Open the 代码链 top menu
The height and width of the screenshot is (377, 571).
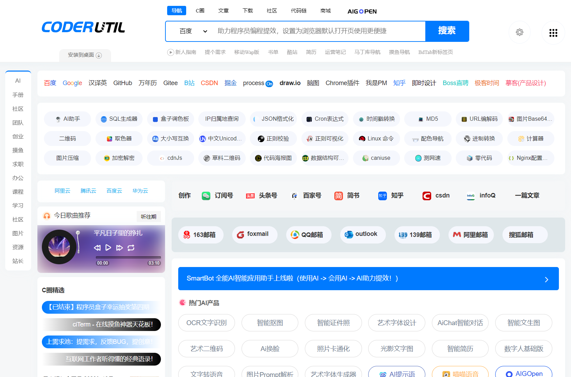[x=299, y=11]
